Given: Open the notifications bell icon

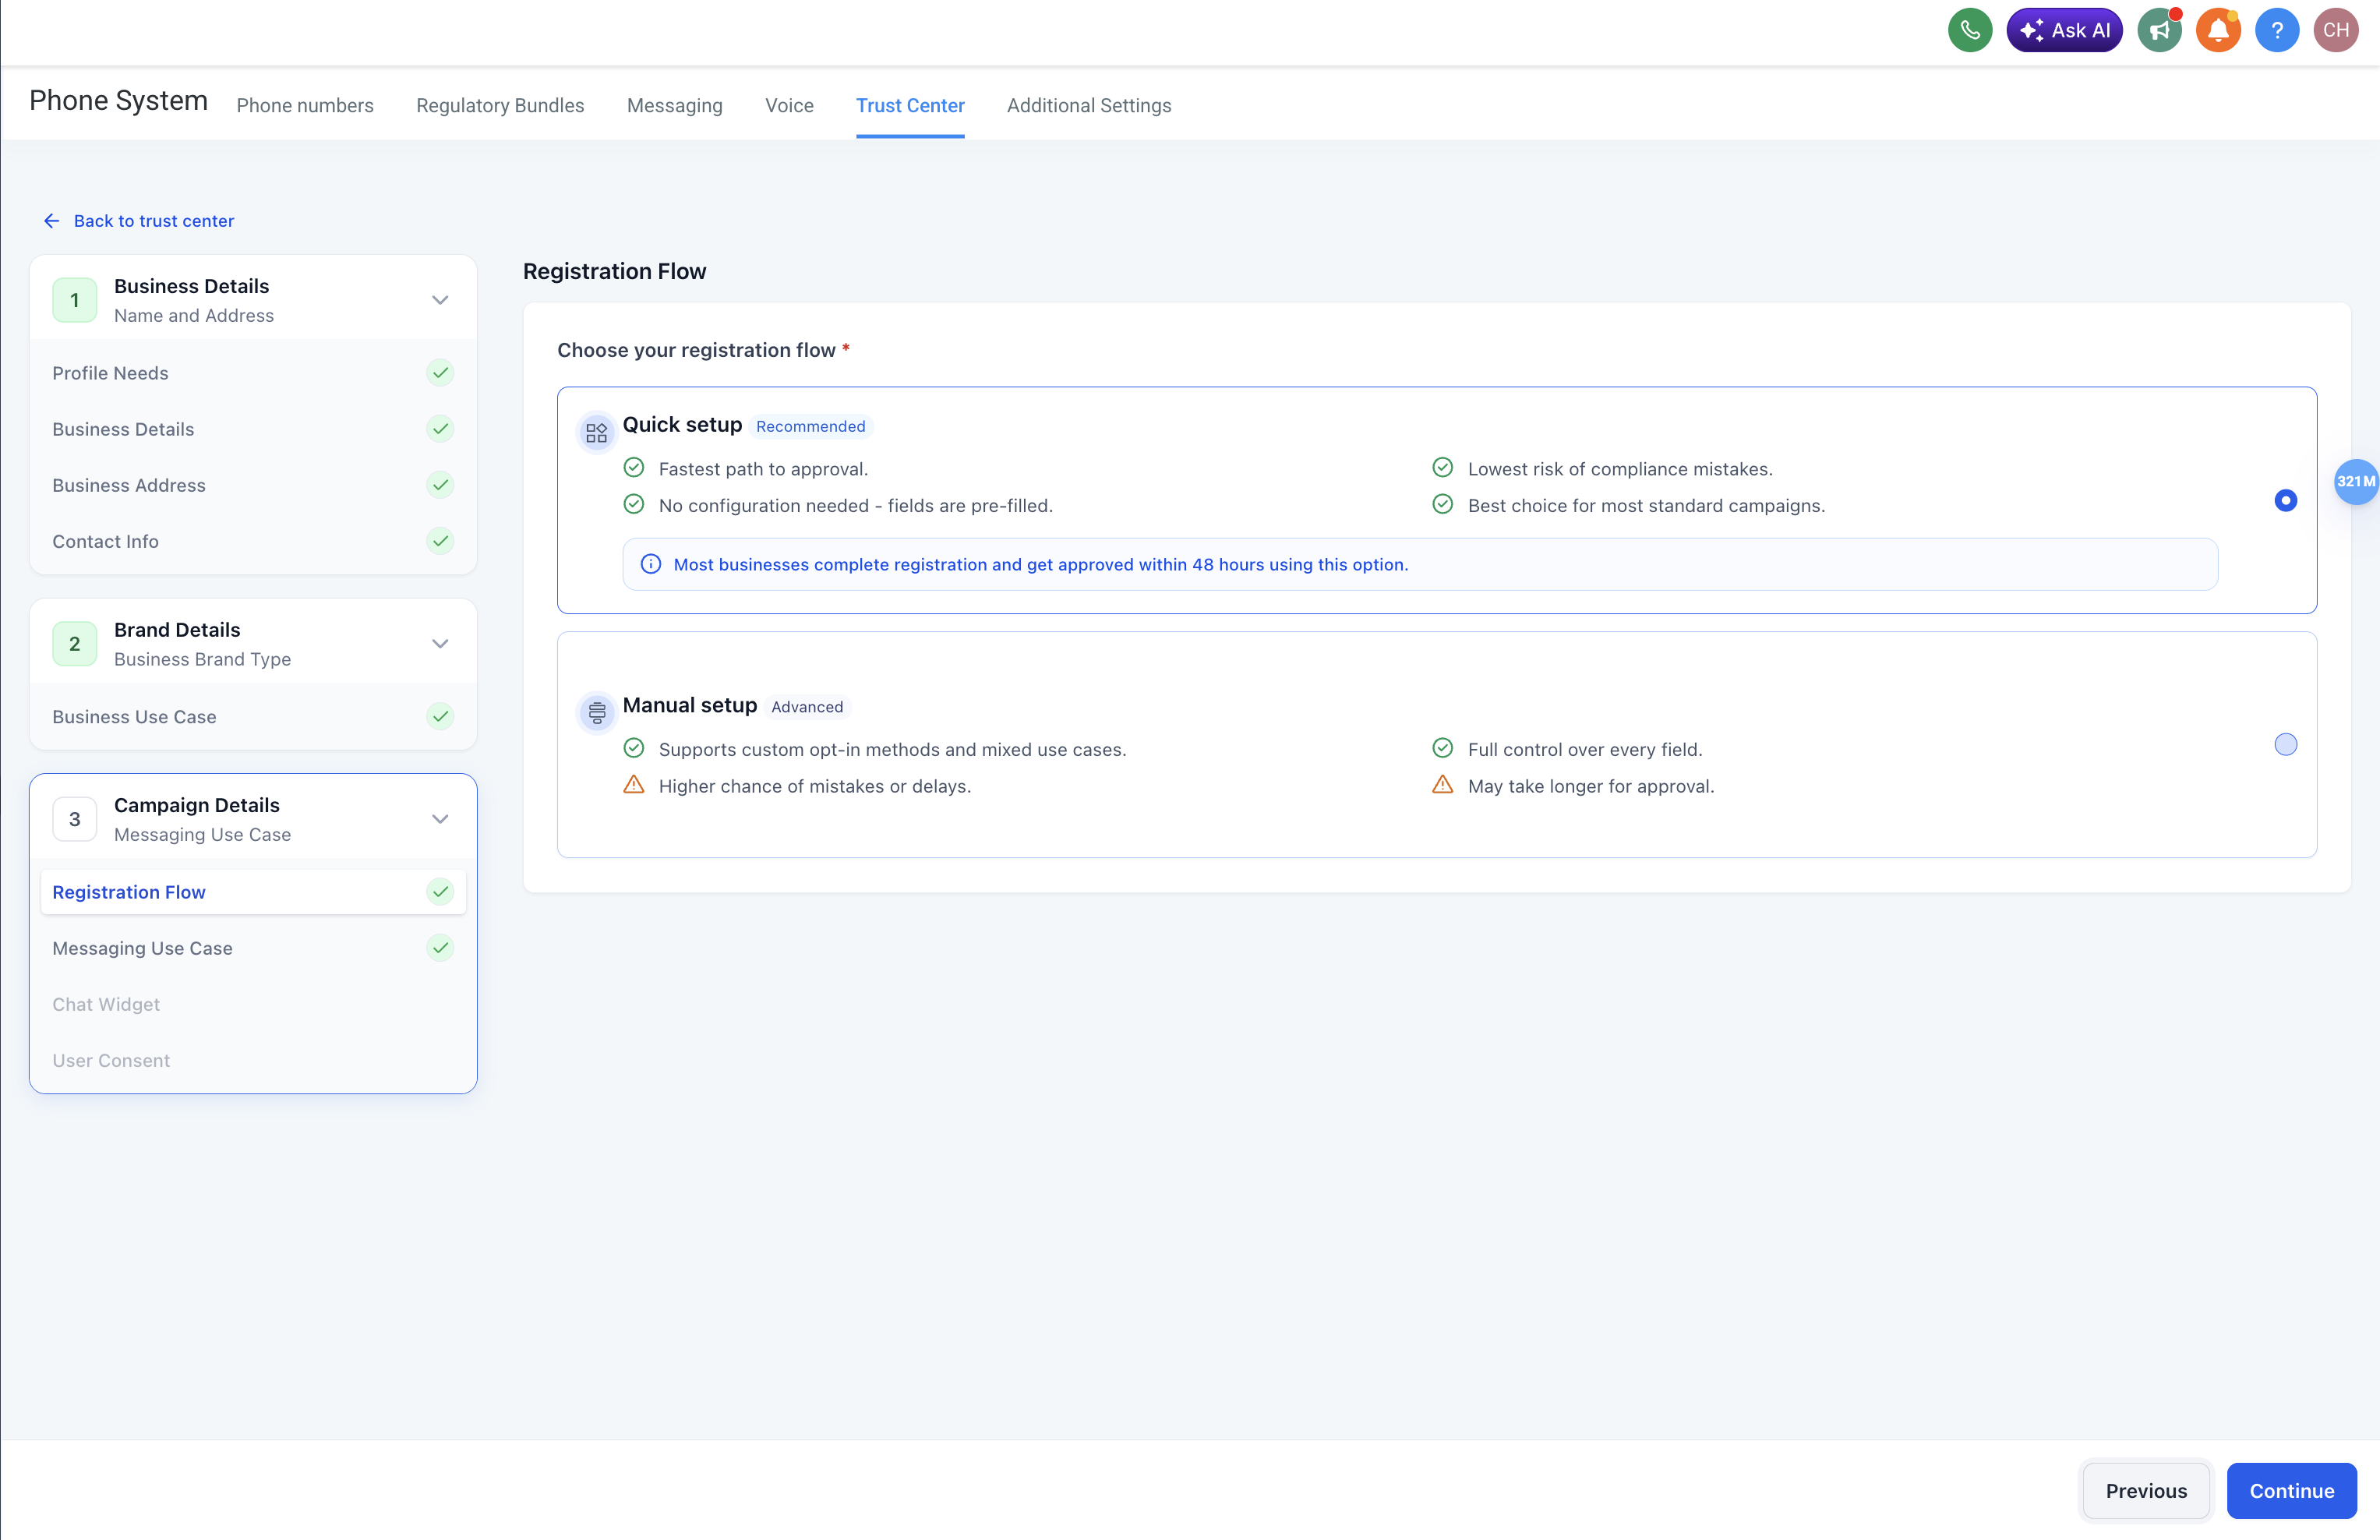Looking at the screenshot, I should pyautogui.click(x=2217, y=30).
